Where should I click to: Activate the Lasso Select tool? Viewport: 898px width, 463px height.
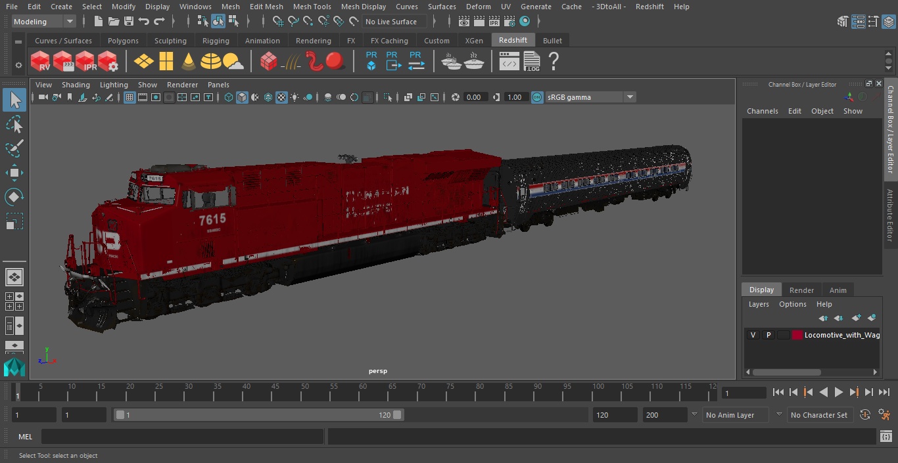pyautogui.click(x=14, y=124)
